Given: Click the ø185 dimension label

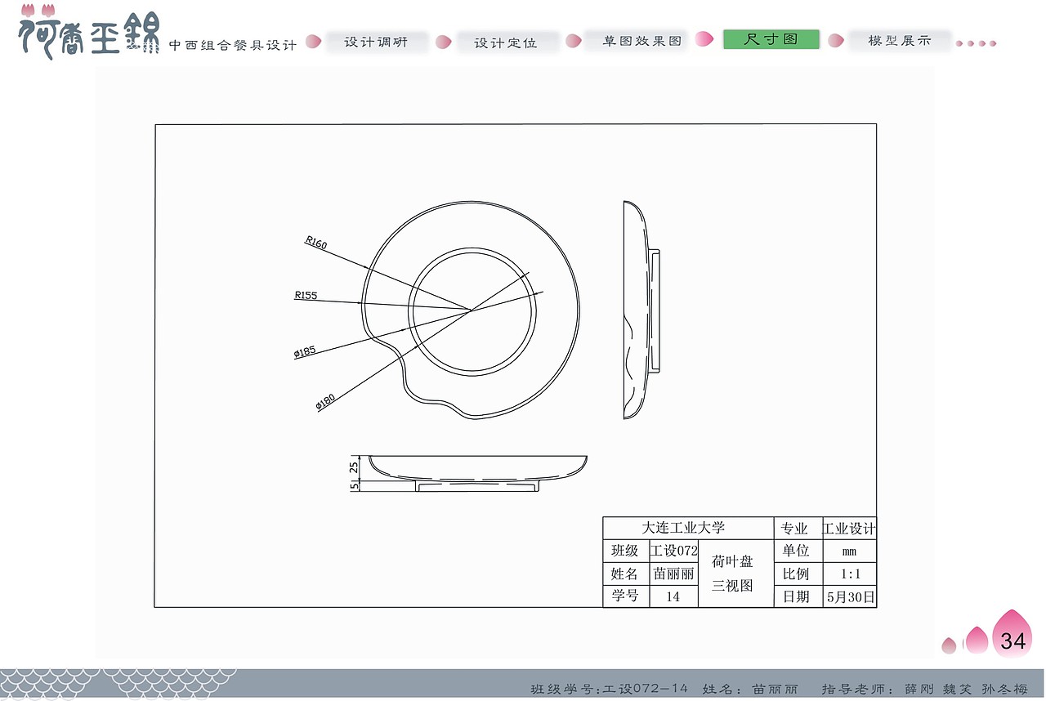Looking at the screenshot, I should pyautogui.click(x=305, y=352).
